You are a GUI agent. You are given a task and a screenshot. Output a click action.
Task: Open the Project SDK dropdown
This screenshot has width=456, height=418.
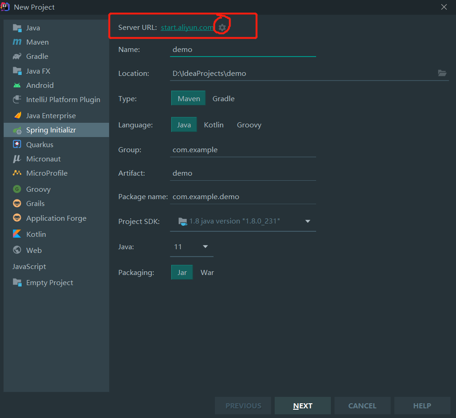307,221
